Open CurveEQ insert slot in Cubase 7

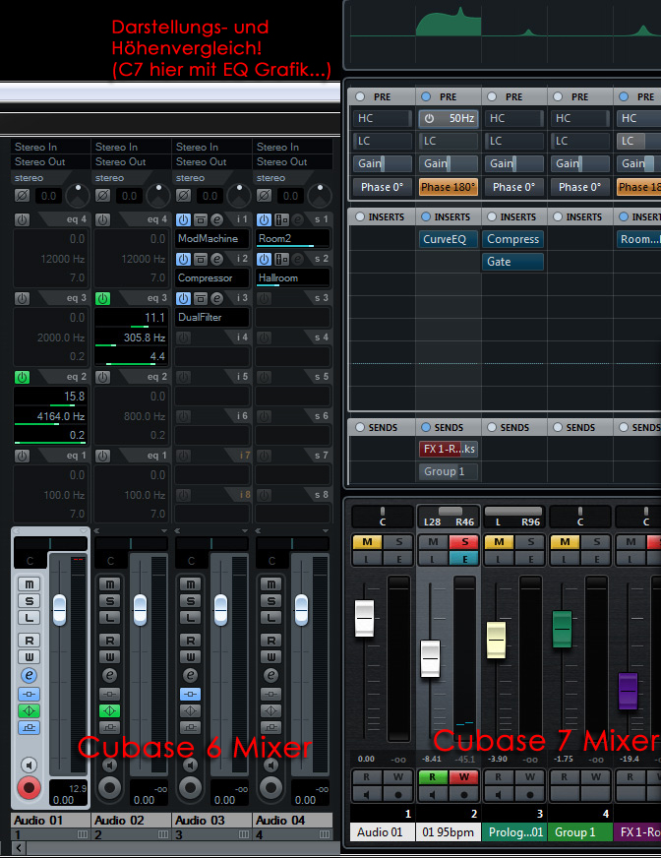pyautogui.click(x=449, y=239)
